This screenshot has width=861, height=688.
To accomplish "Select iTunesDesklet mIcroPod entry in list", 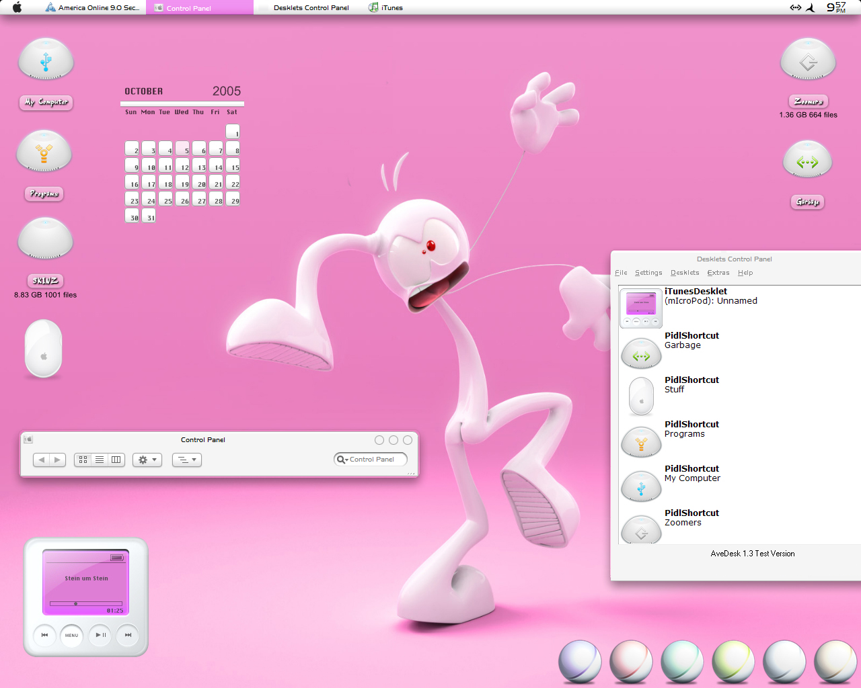I will 740,307.
